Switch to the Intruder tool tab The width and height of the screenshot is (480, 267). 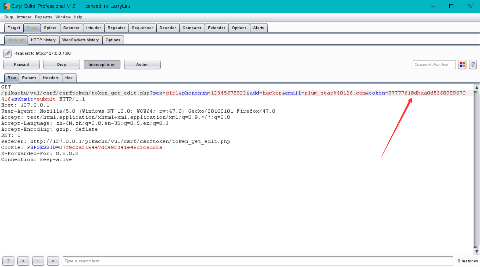[94, 28]
